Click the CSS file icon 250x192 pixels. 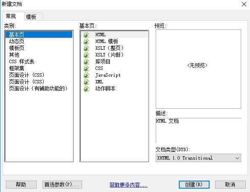[86, 69]
